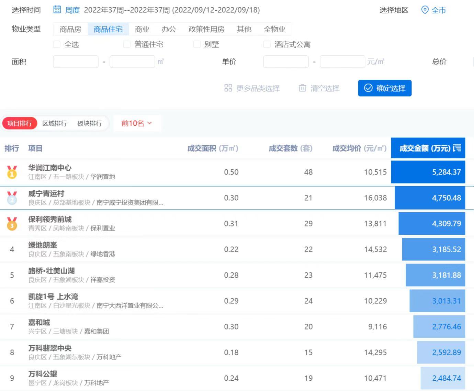Viewport: 474px width, 391px height.
Task: Click the bronze medal icon for rank 3
Action: [12, 224]
